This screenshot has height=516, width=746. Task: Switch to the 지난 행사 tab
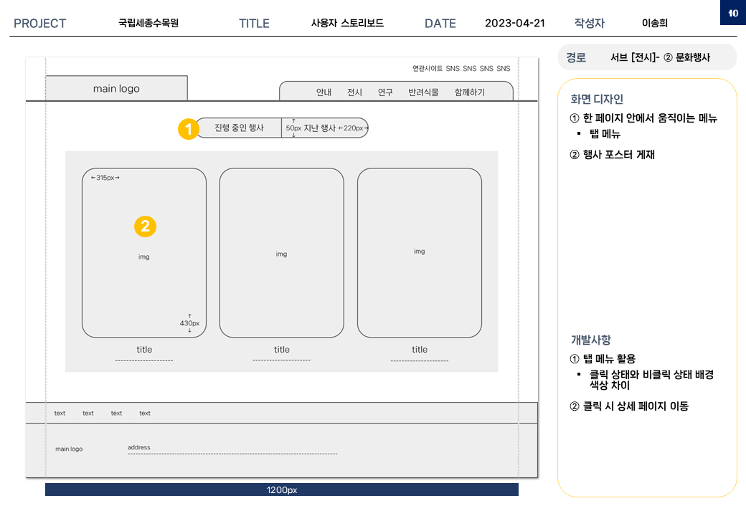coord(320,128)
